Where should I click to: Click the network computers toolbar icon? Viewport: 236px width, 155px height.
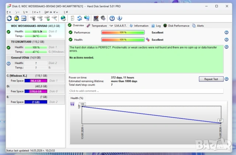point(87,18)
